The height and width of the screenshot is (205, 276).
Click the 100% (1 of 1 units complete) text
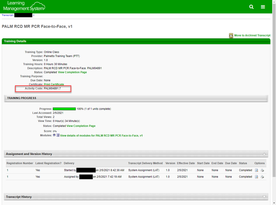pyautogui.click(x=94, y=109)
